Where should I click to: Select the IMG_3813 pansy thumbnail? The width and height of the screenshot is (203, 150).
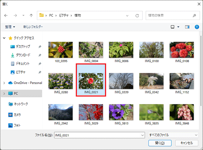(x=121, y=112)
